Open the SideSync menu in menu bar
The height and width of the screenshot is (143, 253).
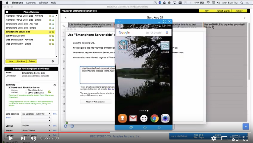point(17,3)
